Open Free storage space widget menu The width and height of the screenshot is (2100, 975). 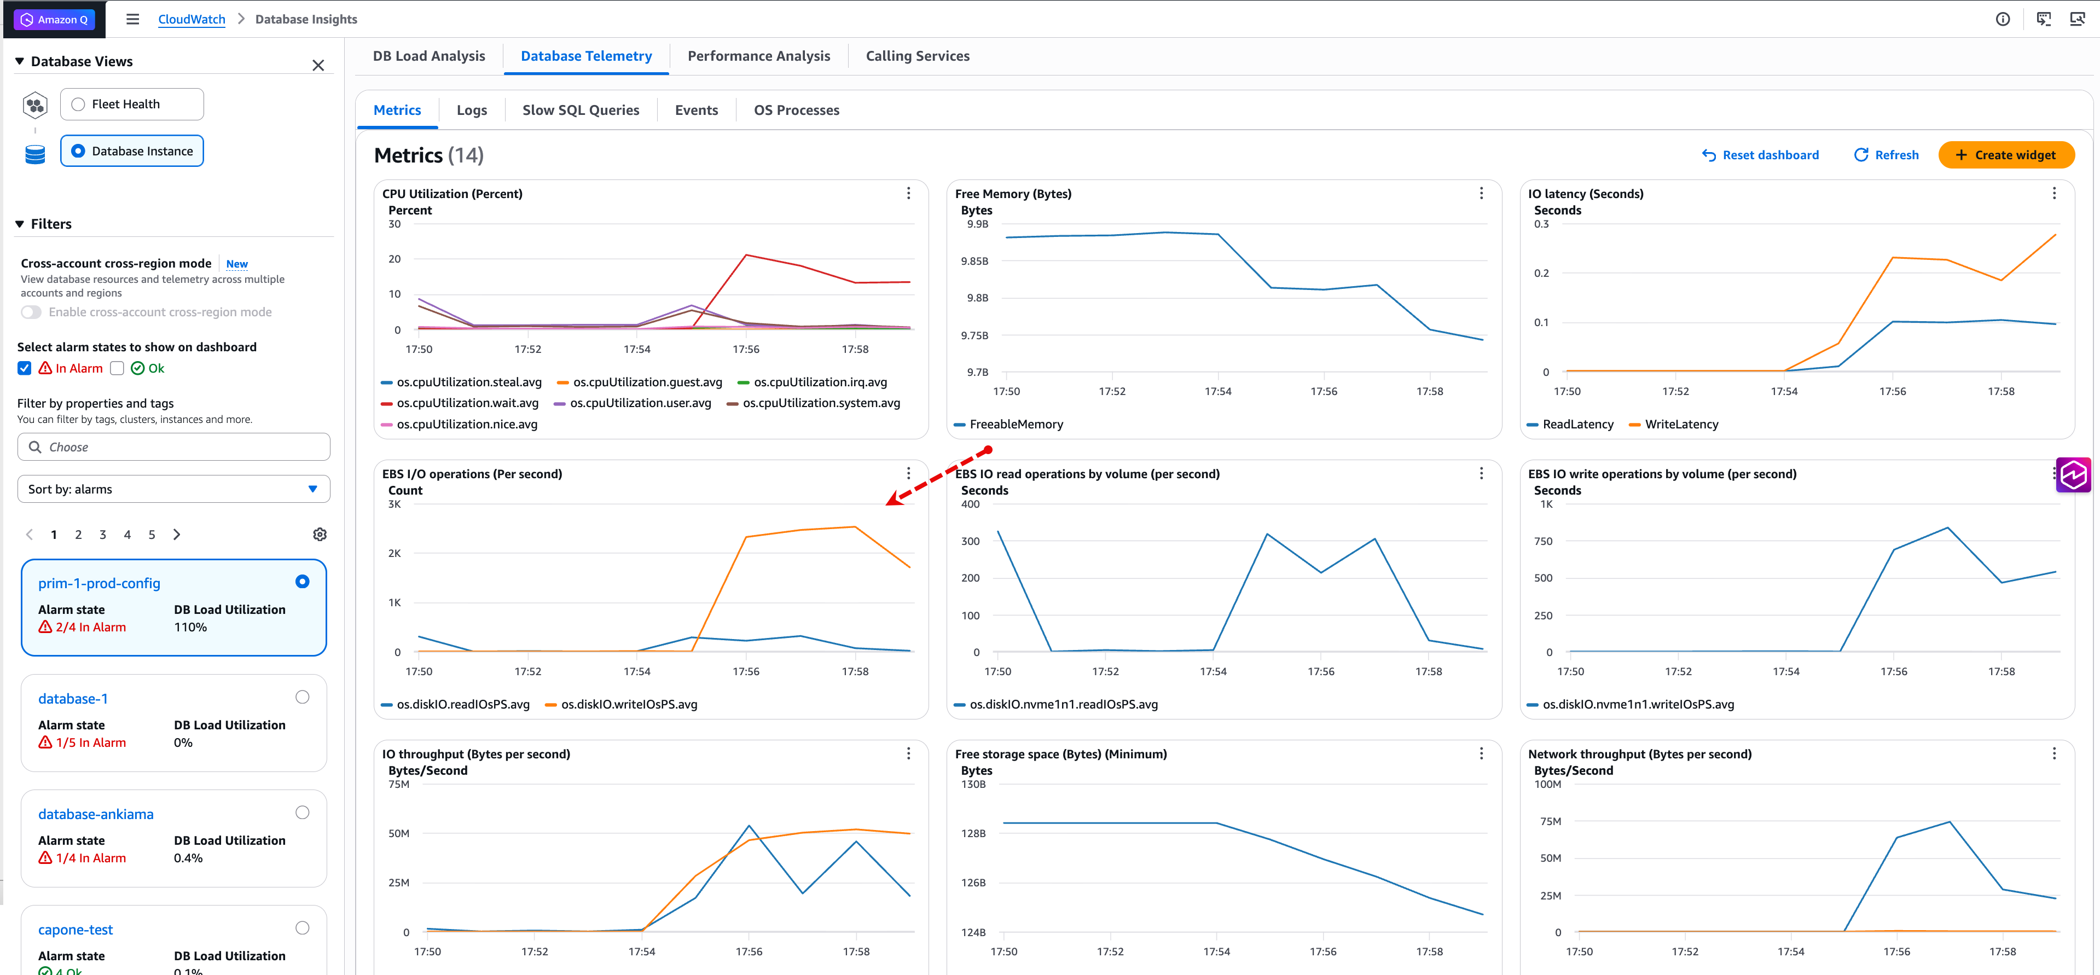pyautogui.click(x=1481, y=754)
